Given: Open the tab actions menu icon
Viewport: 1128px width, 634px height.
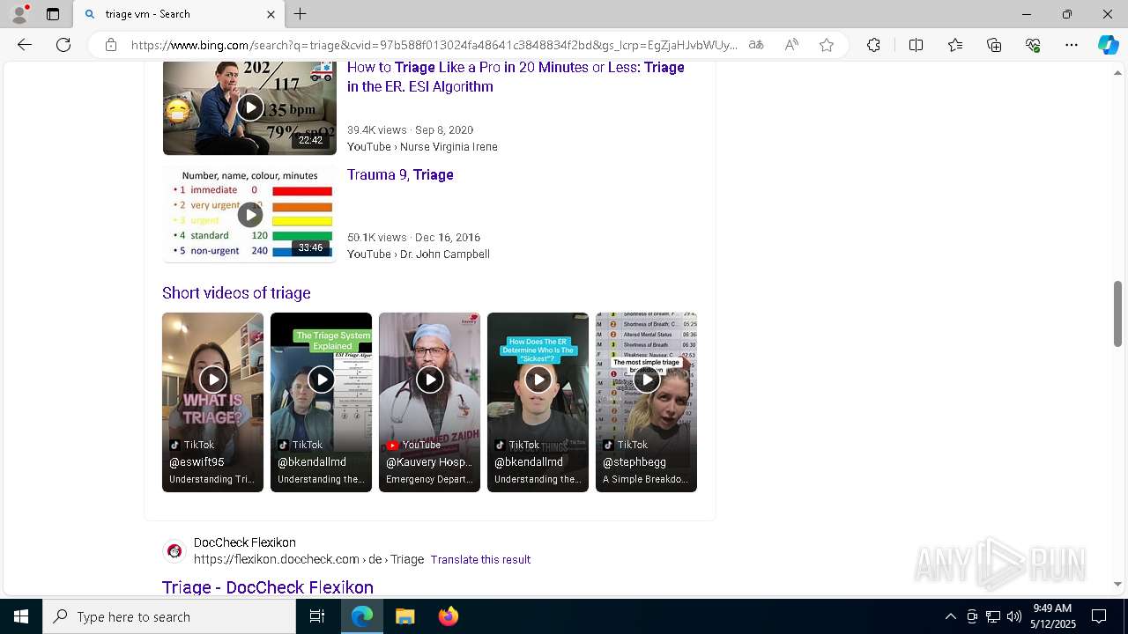Looking at the screenshot, I should point(53,14).
